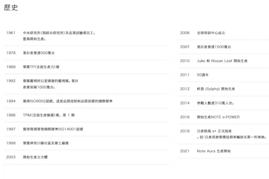Select the year 2003

click(x=11, y=157)
